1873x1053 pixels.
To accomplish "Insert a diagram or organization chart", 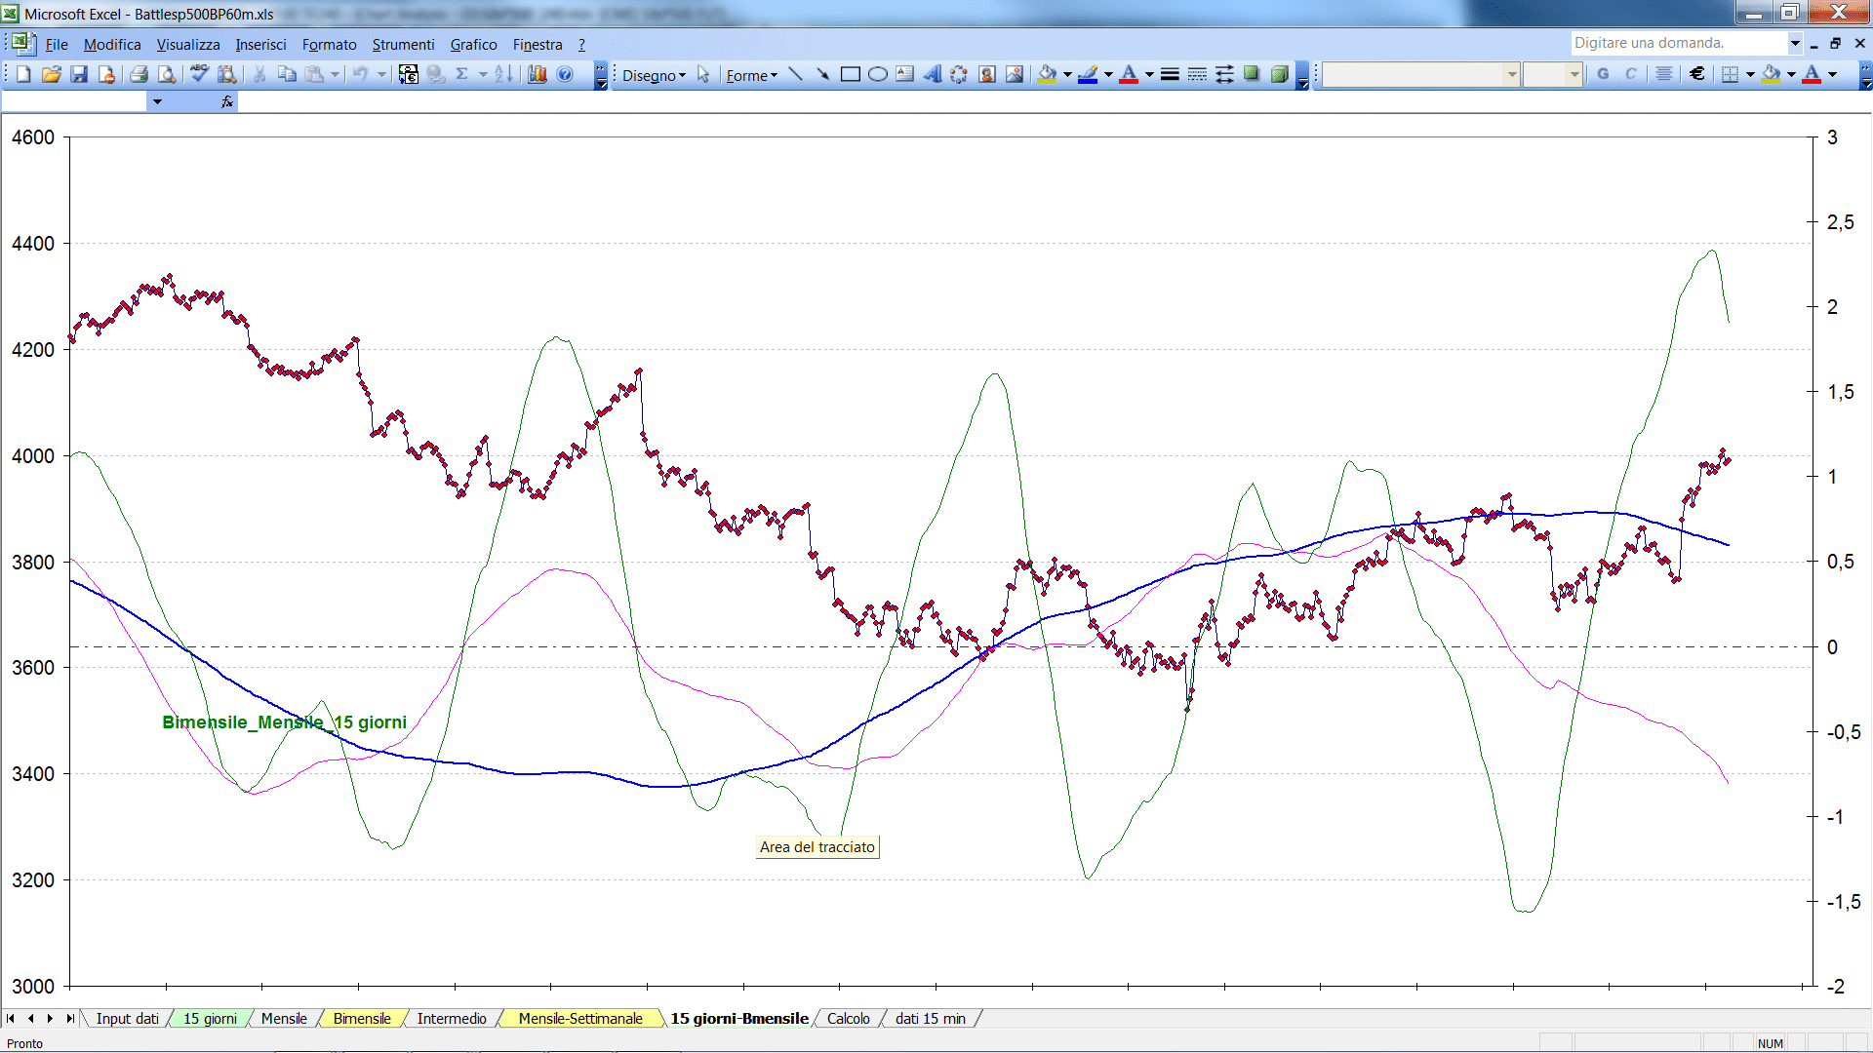I will (x=960, y=74).
